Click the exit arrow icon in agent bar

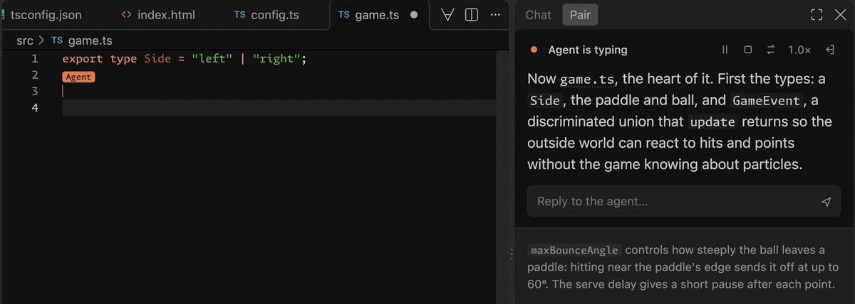[x=830, y=50]
